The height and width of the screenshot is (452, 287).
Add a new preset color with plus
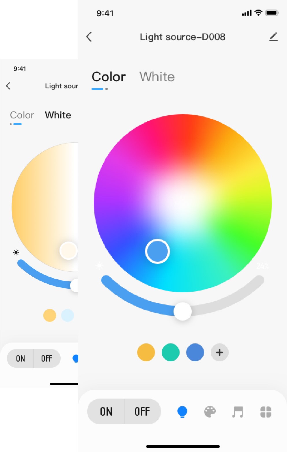pyautogui.click(x=220, y=352)
